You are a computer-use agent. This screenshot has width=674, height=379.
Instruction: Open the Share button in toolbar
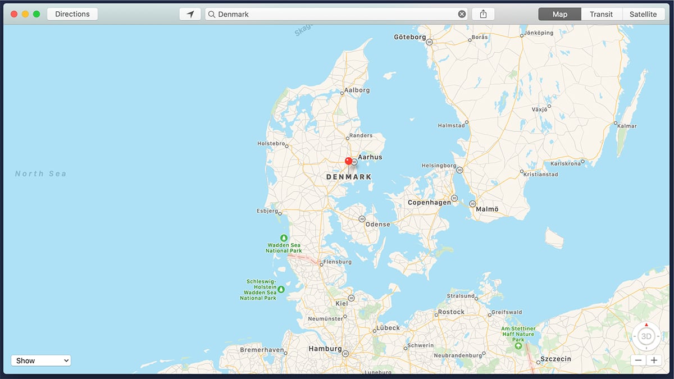tap(483, 14)
